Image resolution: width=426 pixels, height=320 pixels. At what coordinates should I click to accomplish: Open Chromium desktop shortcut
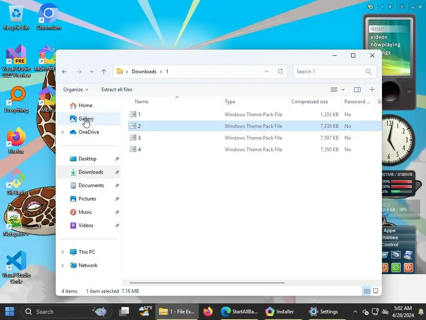(x=48, y=17)
